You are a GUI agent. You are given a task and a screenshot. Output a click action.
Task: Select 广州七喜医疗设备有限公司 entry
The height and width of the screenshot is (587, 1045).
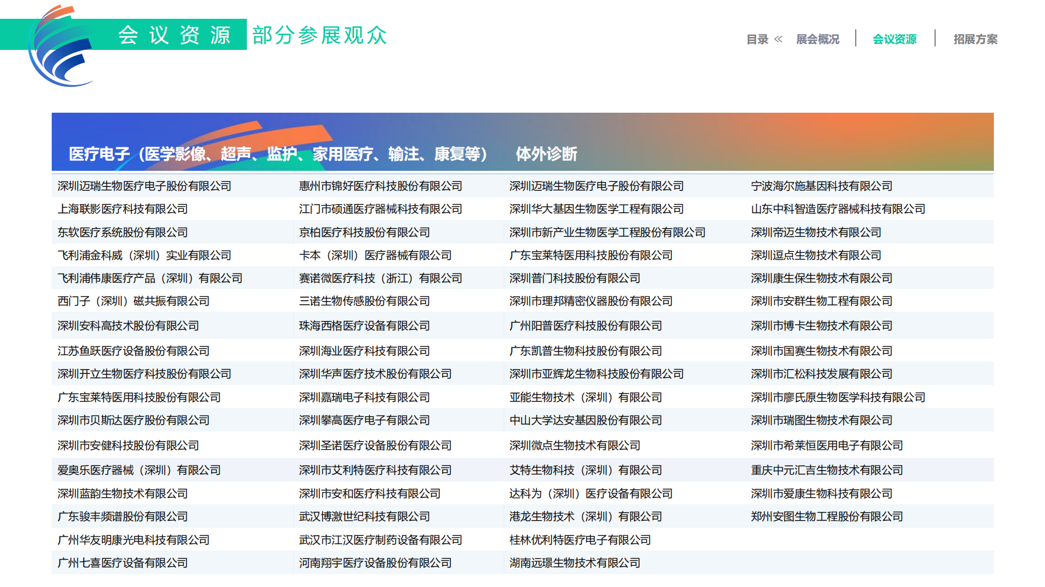123,563
